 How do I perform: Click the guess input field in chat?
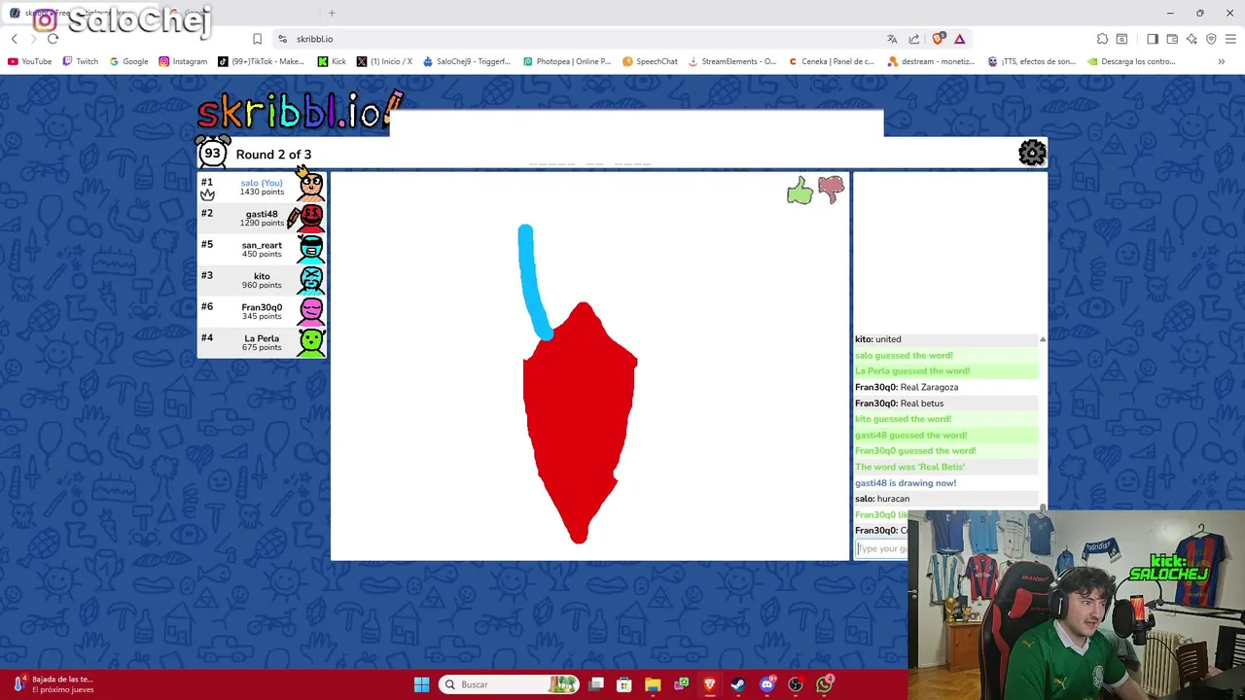click(882, 548)
